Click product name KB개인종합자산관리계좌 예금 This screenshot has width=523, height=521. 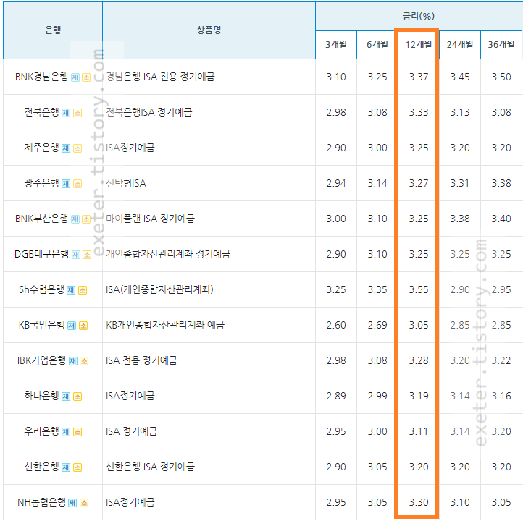(x=165, y=325)
